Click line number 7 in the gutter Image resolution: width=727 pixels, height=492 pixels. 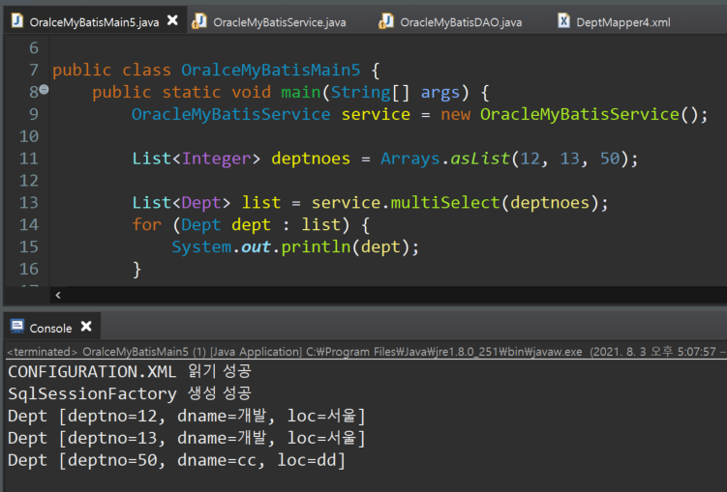pyautogui.click(x=33, y=70)
